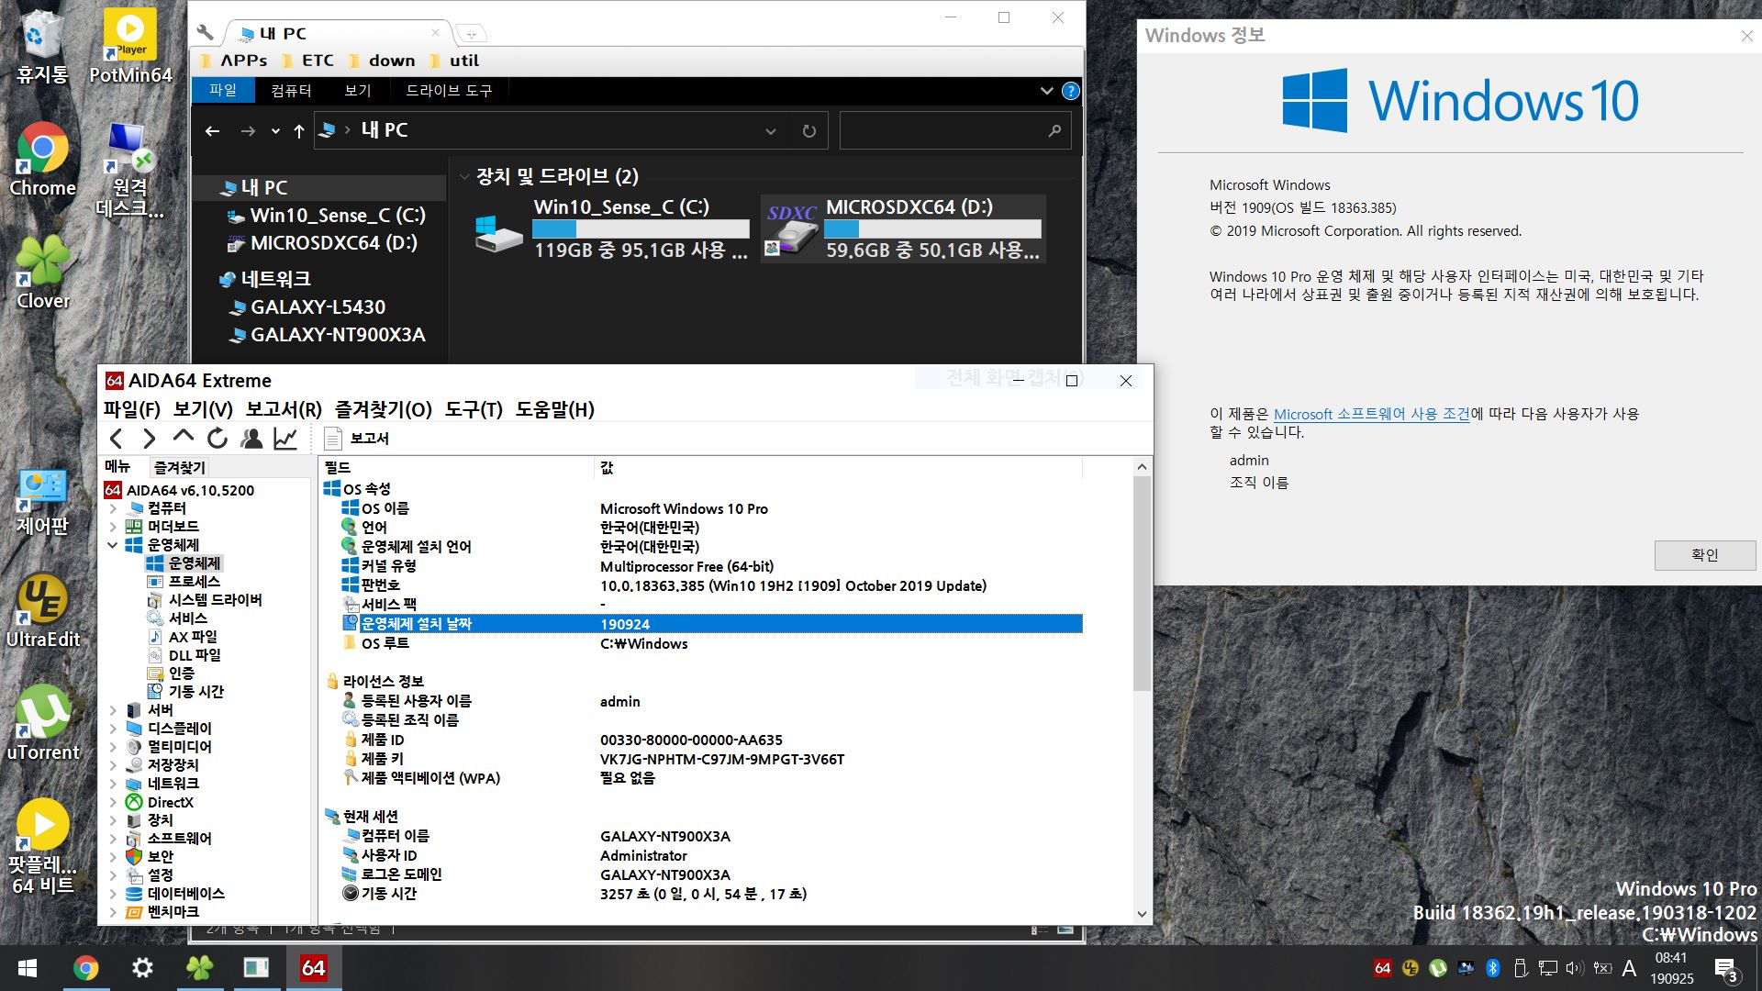Open 보고서(R) menu in AIDA64
The height and width of the screenshot is (991, 1762).
(284, 409)
